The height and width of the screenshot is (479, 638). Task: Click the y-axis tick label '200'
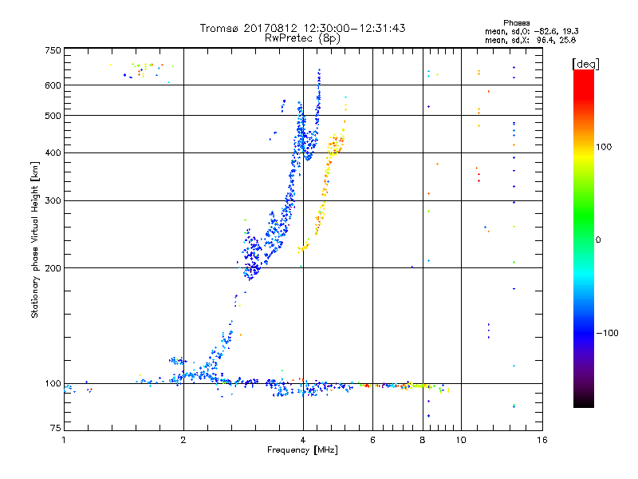(x=53, y=268)
